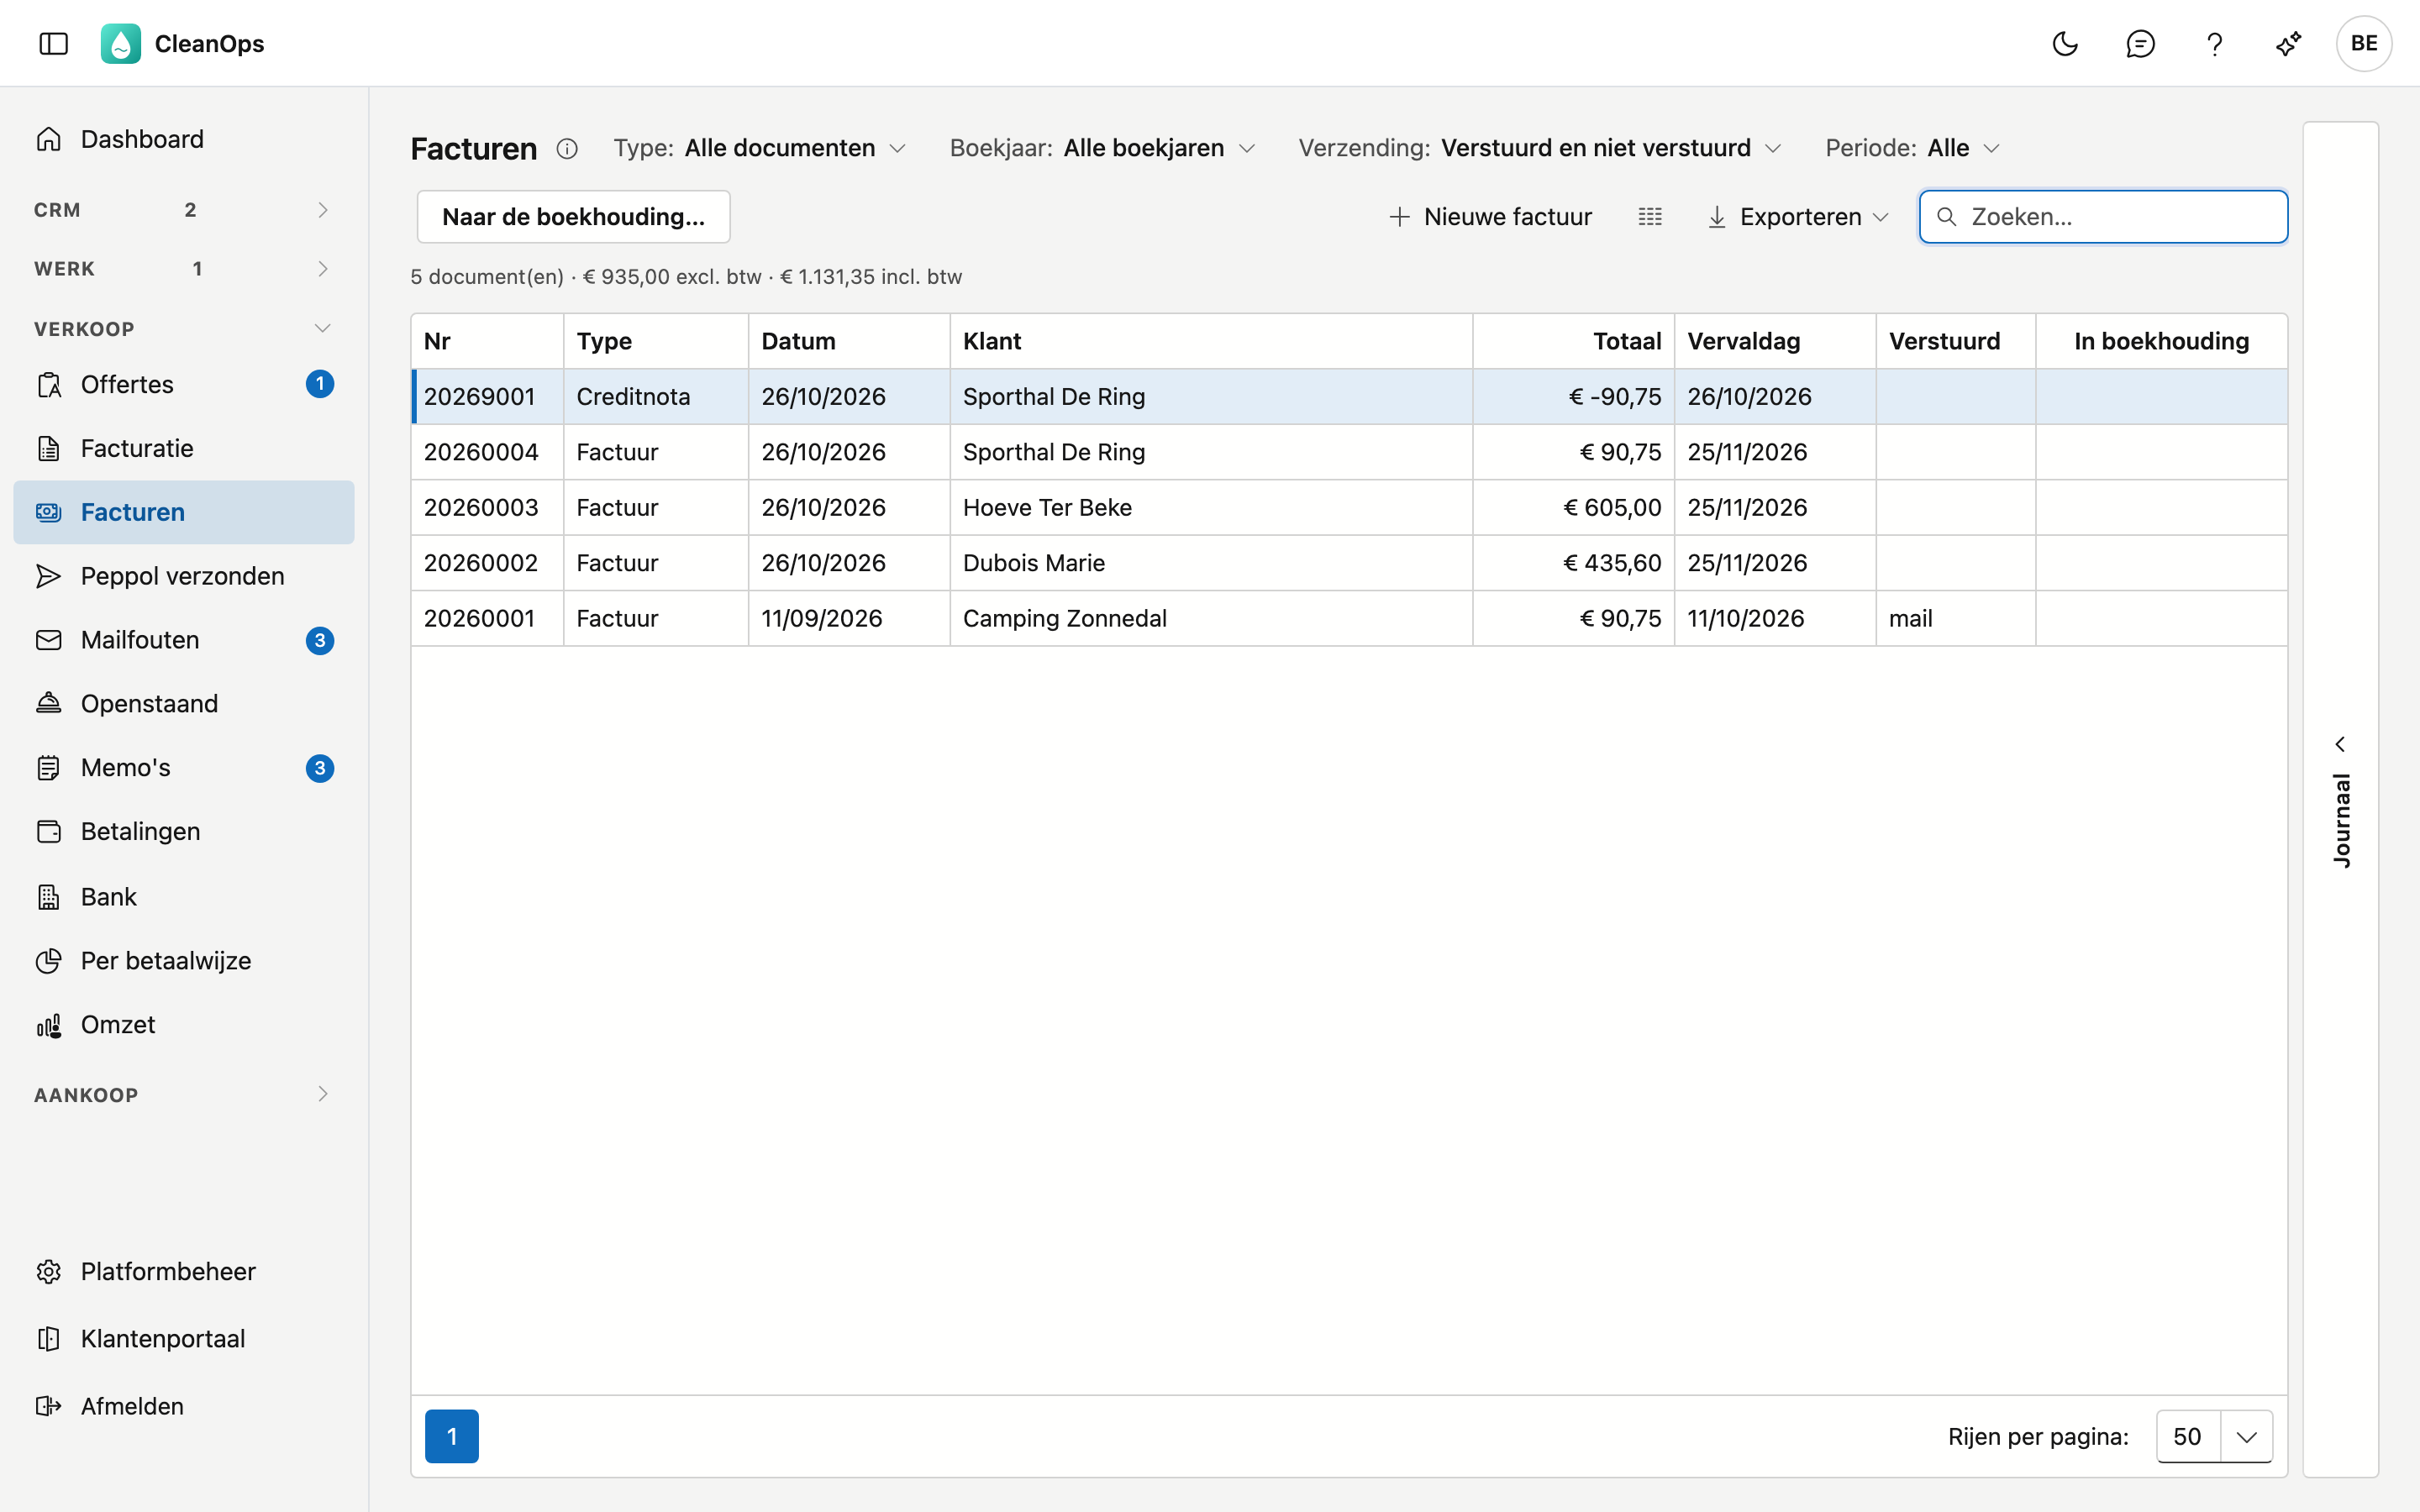The image size is (2420, 1512).
Task: Click the Dashboard house icon
Action: (x=49, y=139)
